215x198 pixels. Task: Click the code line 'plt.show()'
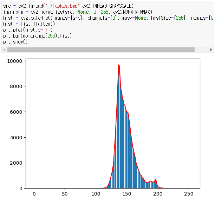tap(15, 42)
